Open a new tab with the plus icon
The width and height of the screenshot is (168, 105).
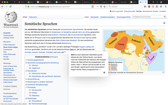pos(153,2)
